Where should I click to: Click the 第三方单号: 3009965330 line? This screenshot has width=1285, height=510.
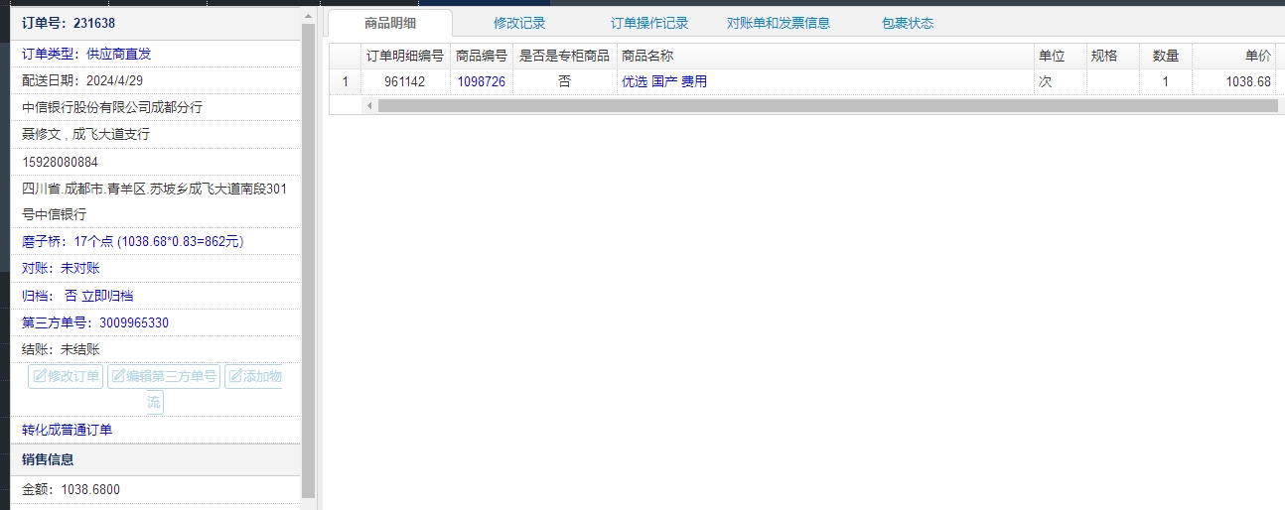[x=95, y=322]
